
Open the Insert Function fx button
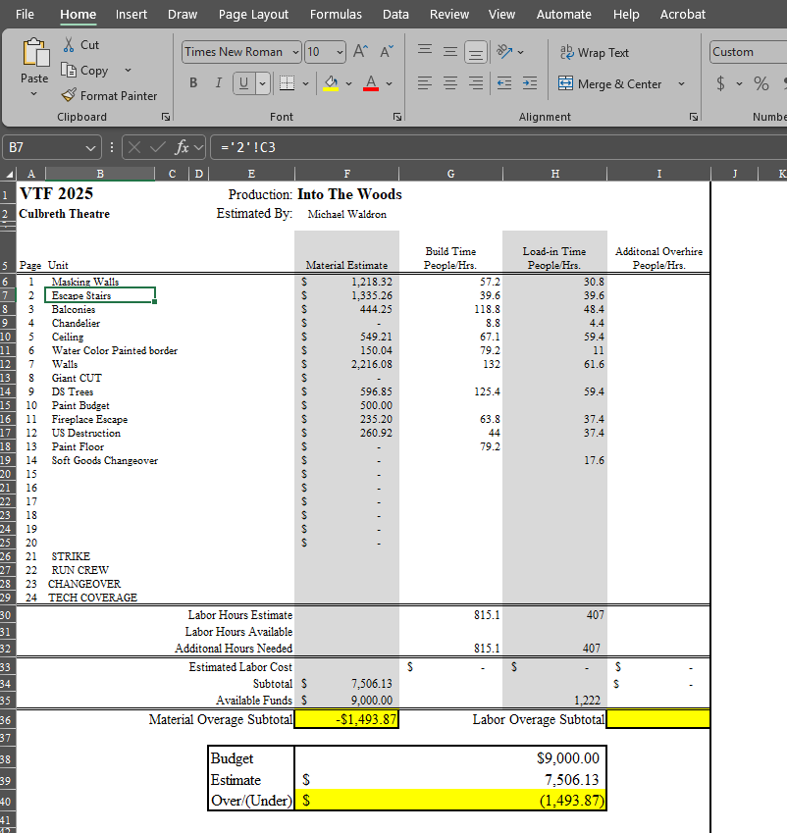click(182, 147)
